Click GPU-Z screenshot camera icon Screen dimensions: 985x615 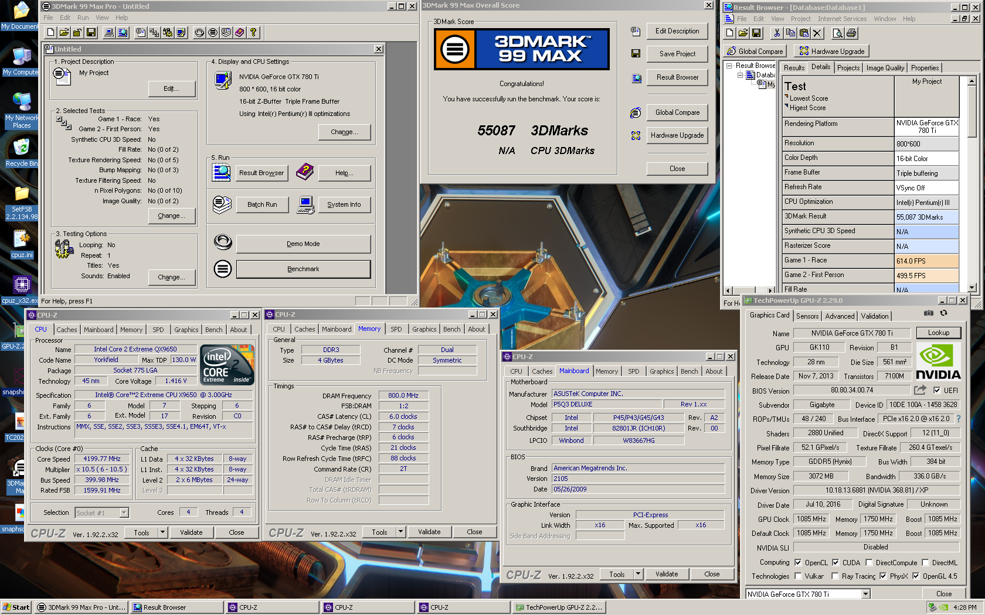[x=929, y=313]
